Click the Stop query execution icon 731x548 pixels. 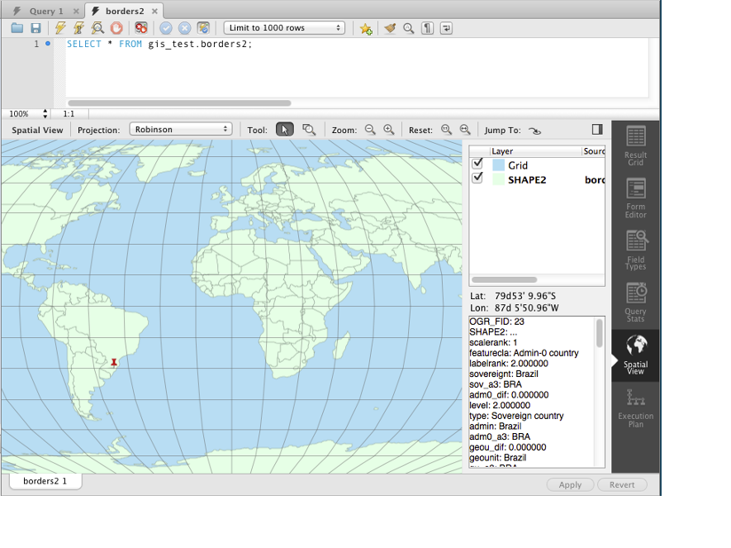tap(116, 28)
